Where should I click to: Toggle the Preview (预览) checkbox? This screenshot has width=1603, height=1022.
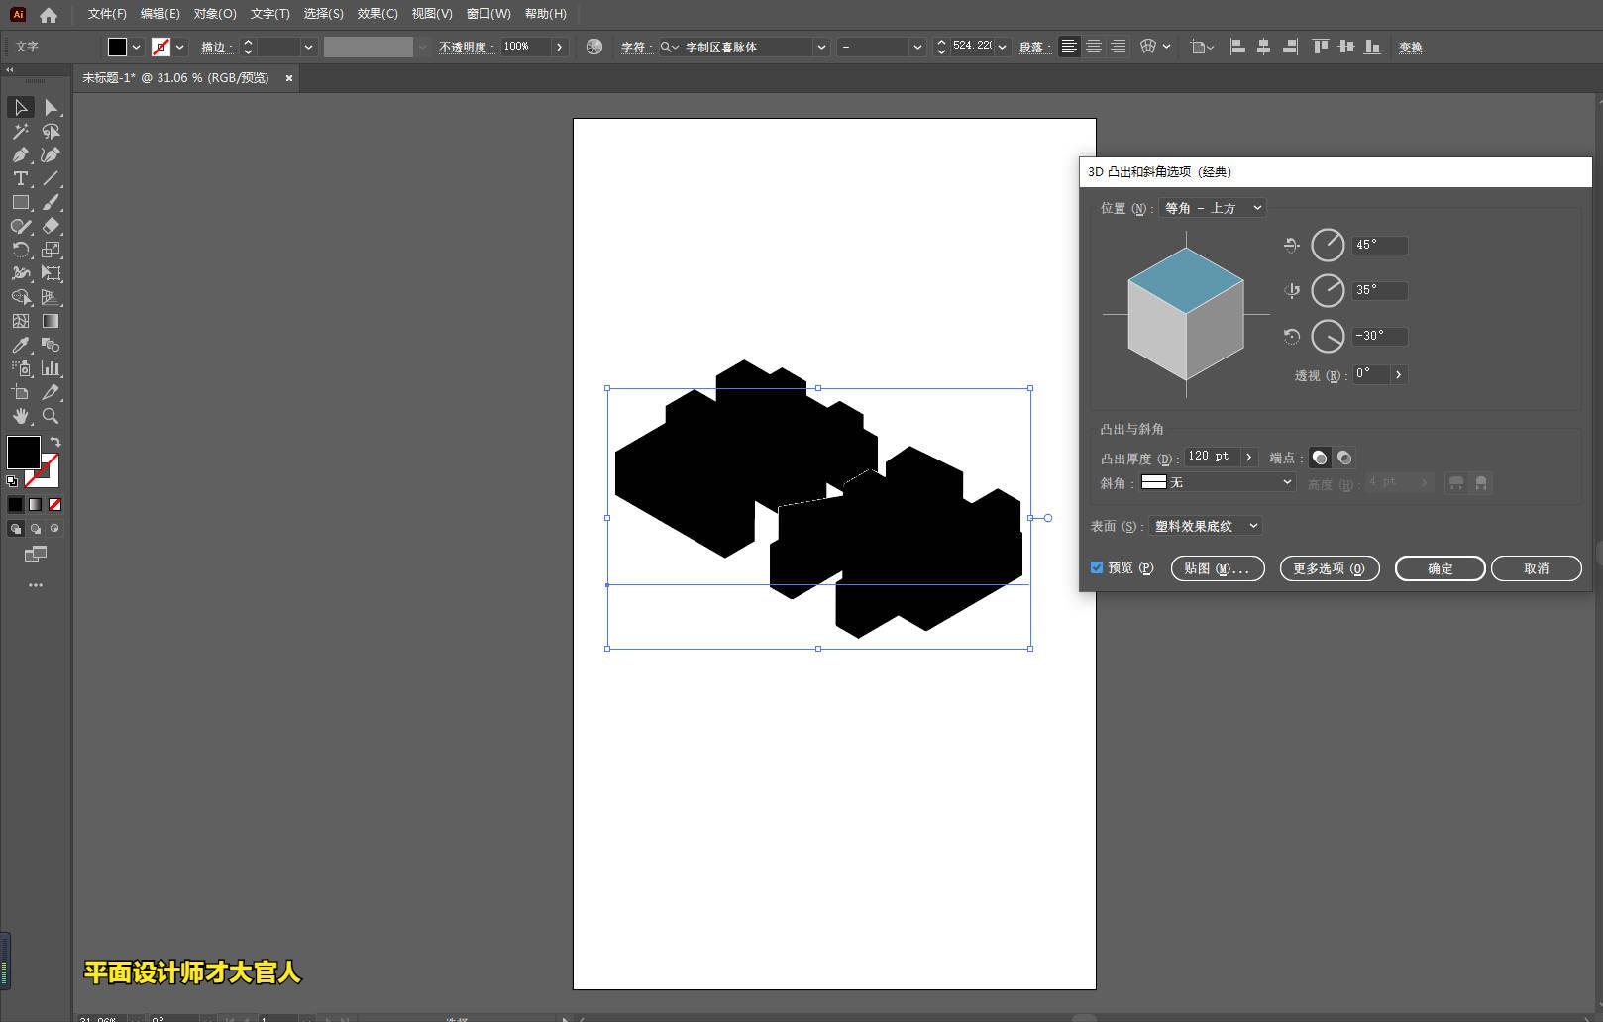(1097, 567)
